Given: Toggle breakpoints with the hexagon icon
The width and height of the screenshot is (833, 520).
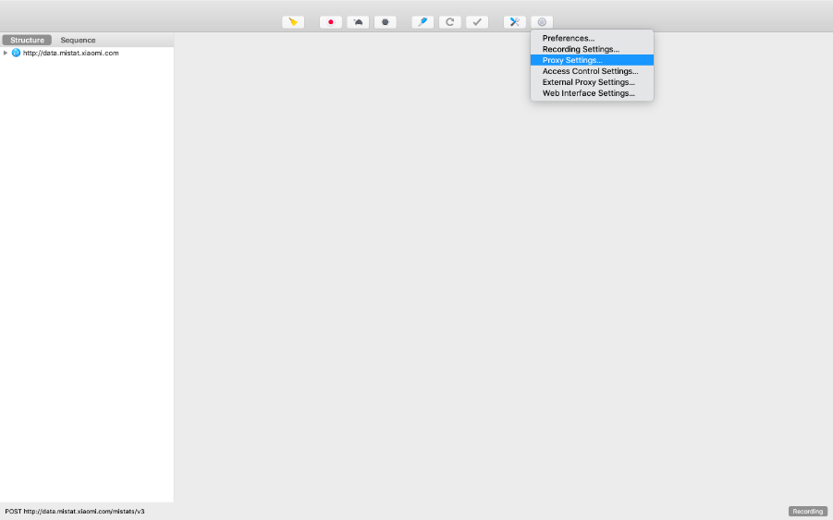Looking at the screenshot, I should click(x=386, y=22).
